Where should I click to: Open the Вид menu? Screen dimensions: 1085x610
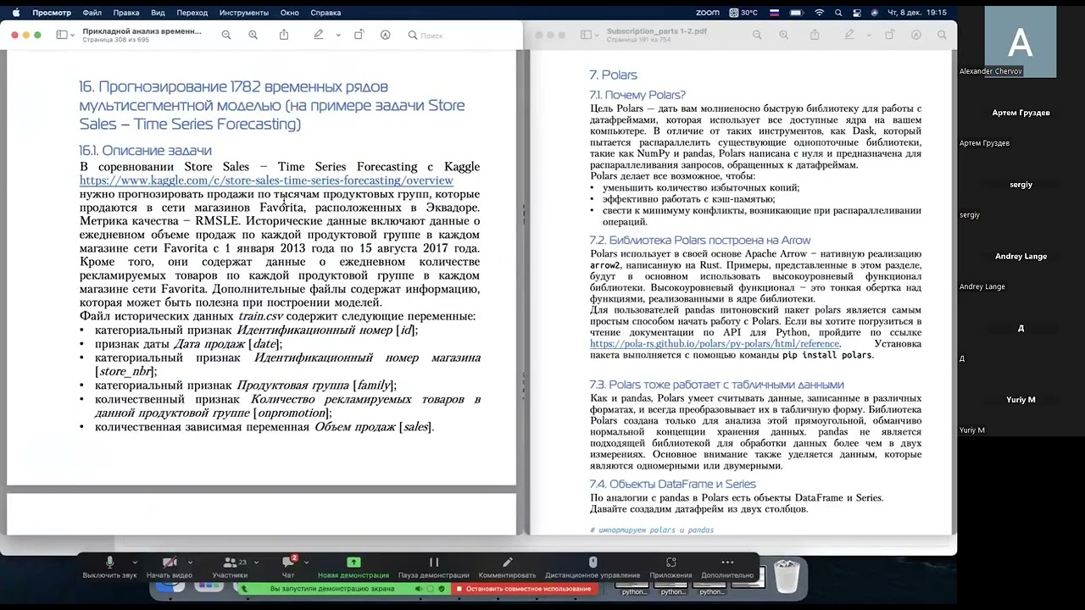pyautogui.click(x=158, y=13)
